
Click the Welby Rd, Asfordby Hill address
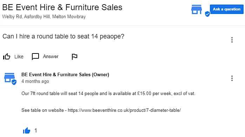pos(44,16)
